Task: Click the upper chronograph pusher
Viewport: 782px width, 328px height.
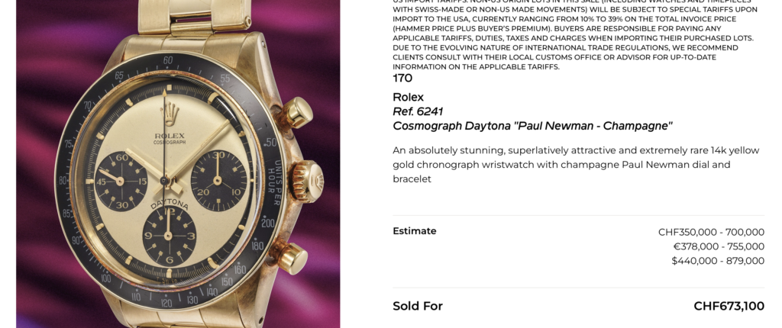Action: [x=296, y=113]
